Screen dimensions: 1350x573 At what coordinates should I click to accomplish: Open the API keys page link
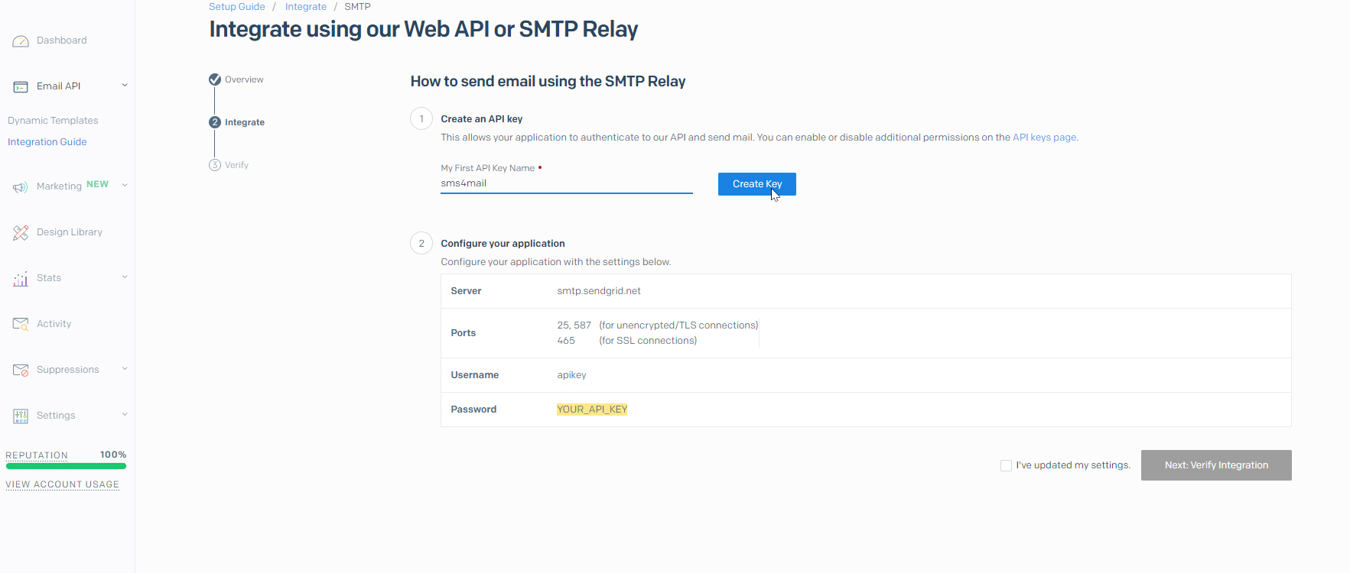pos(1044,138)
